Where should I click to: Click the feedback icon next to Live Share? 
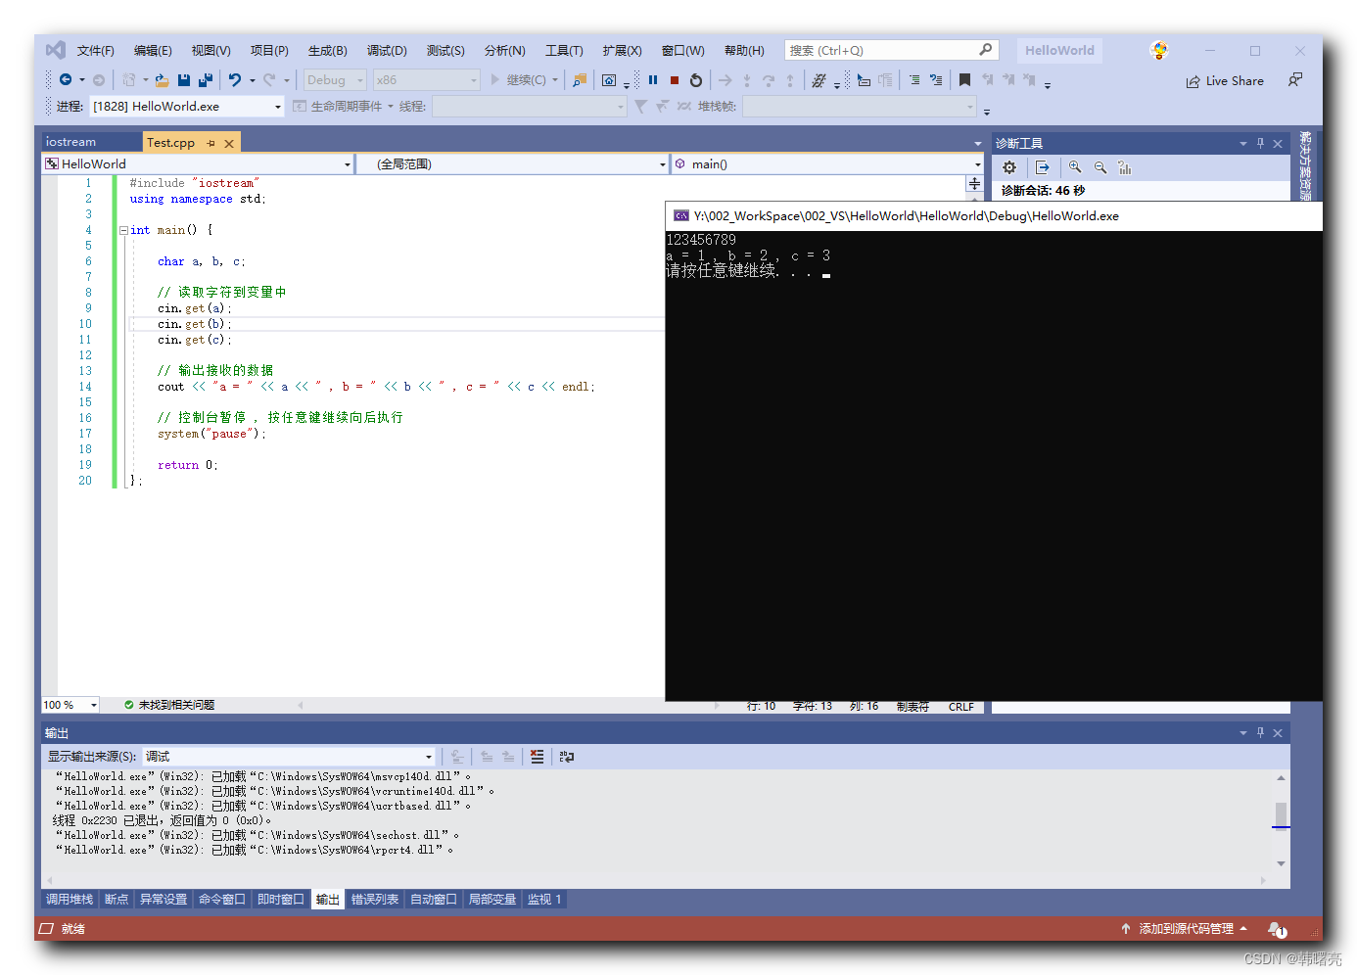pos(1295,80)
